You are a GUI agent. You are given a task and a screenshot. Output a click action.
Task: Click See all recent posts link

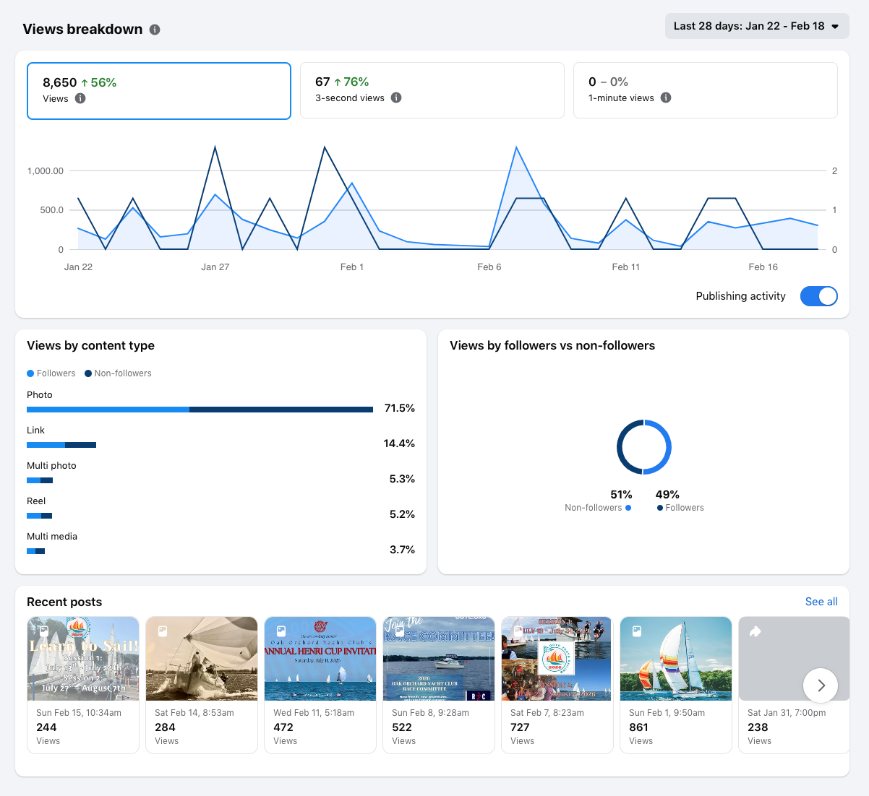[821, 602]
